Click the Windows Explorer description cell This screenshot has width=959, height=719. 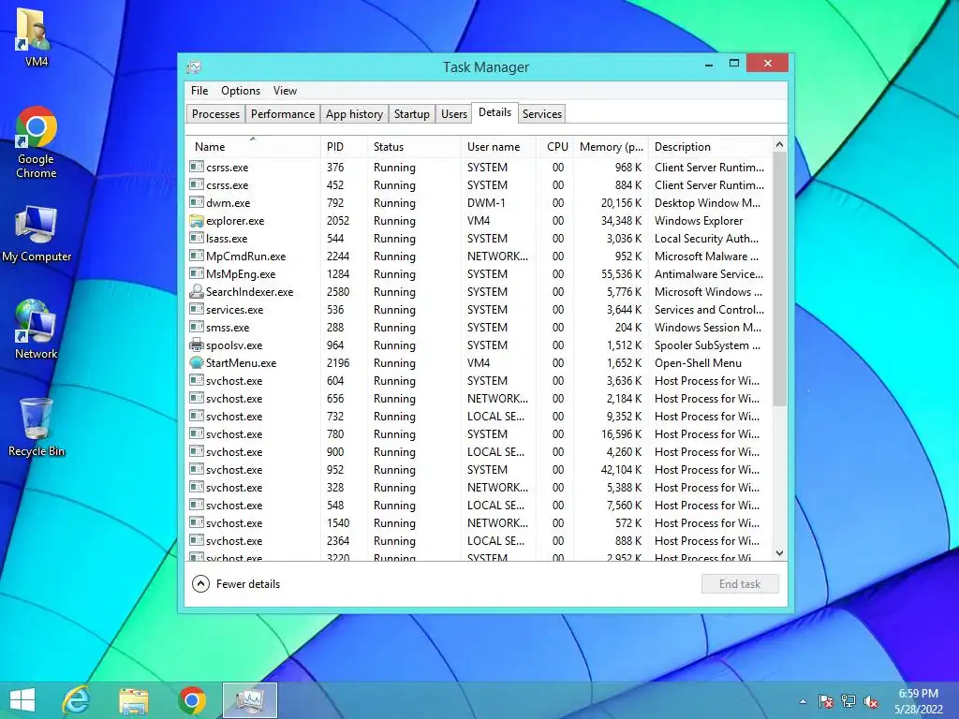pos(699,221)
